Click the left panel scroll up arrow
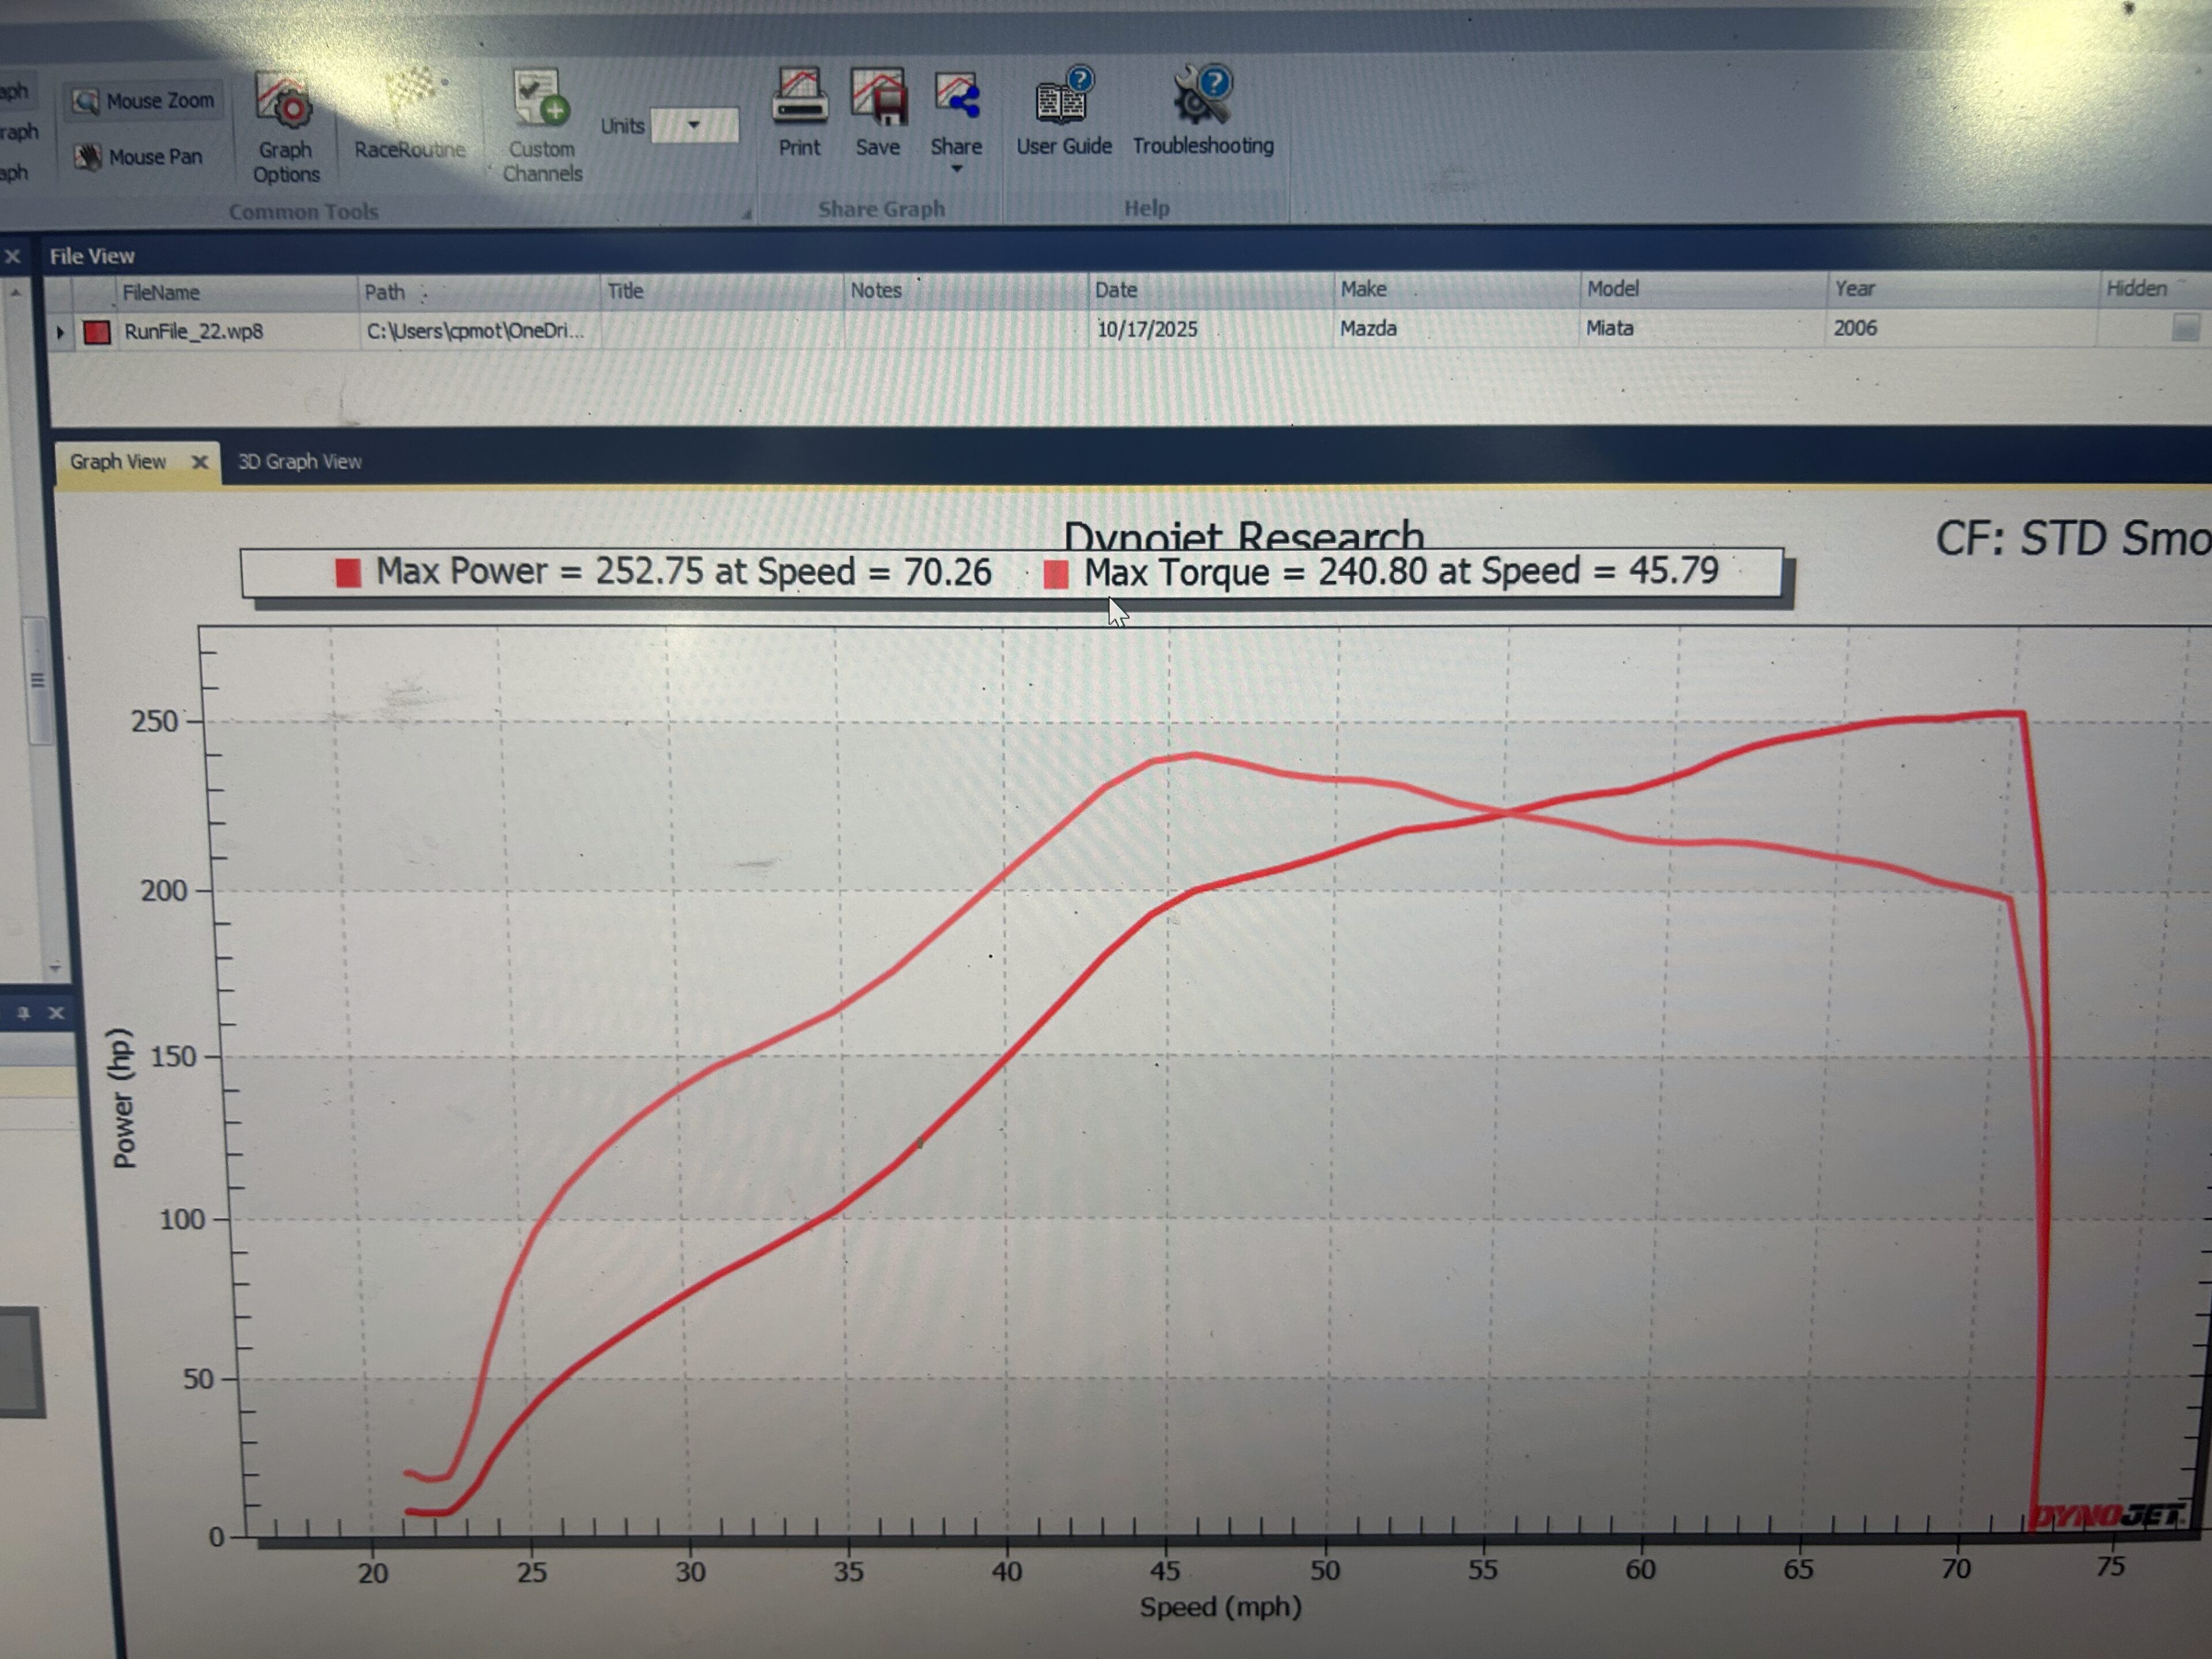 pyautogui.click(x=16, y=293)
